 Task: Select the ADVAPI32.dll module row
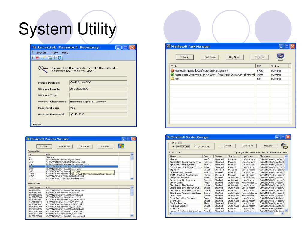73,199
